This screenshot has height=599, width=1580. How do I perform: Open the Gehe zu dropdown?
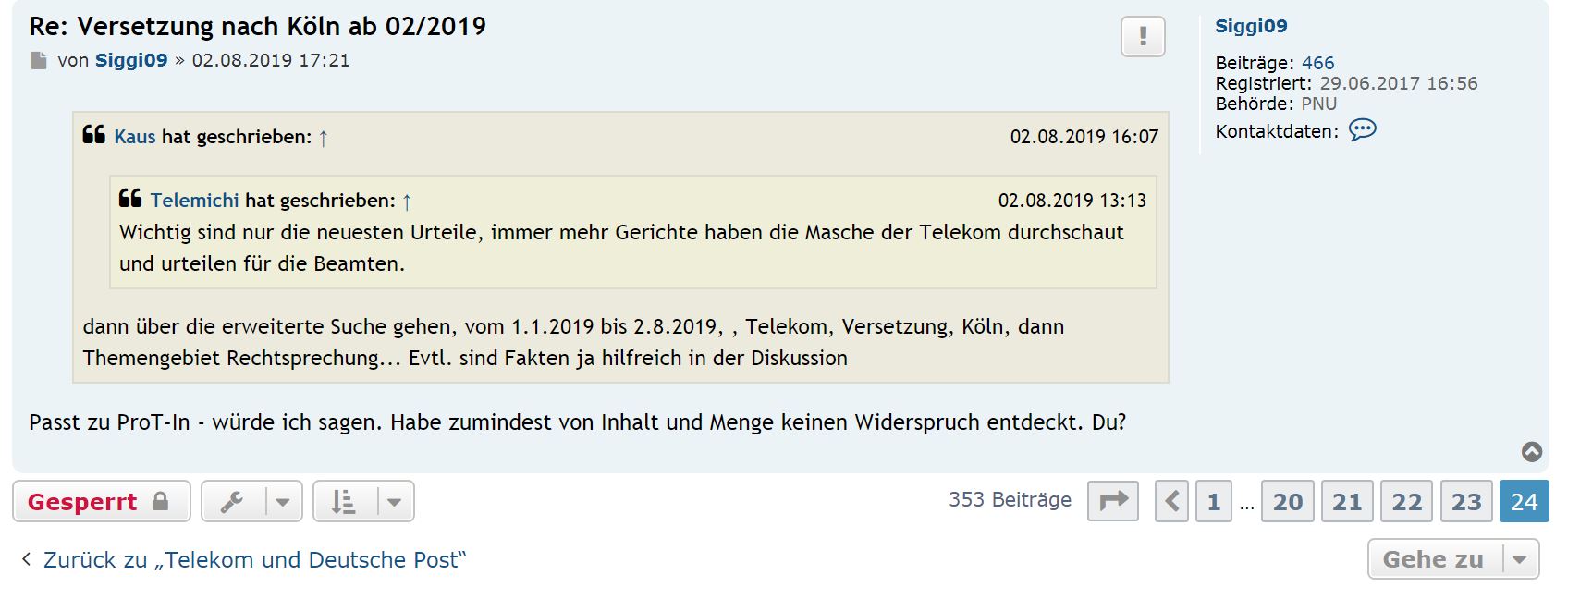tap(1452, 559)
